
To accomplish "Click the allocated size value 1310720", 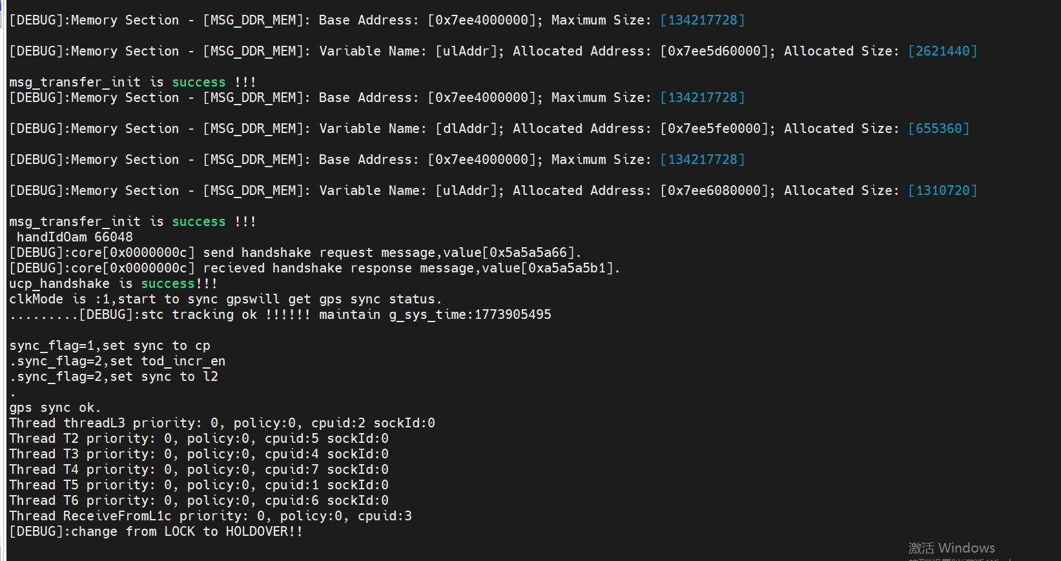I will [942, 190].
